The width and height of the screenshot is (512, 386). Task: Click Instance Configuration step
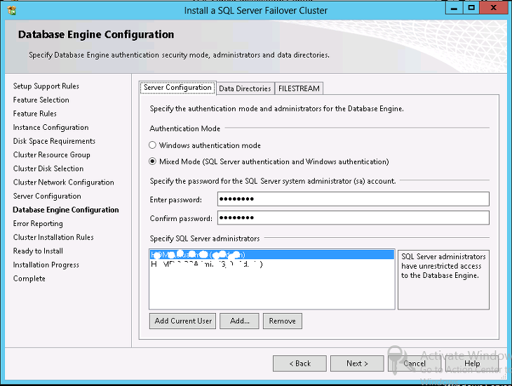tap(51, 127)
